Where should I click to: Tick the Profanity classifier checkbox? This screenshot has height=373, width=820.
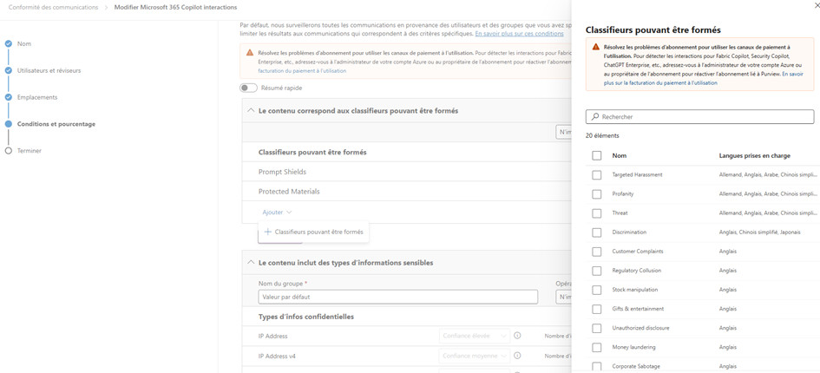[597, 194]
